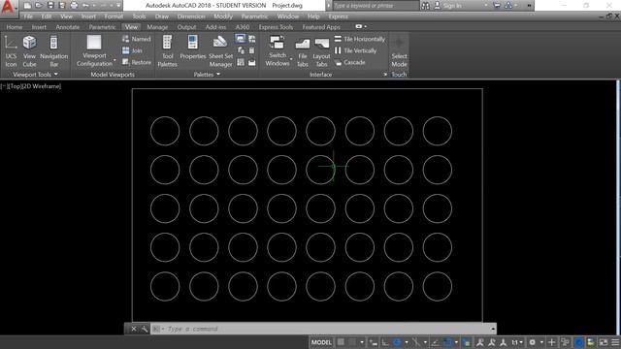Viewport: 621px width, 349px height.
Task: Click the Open file icon in quick access toolbar
Action: click(39, 6)
